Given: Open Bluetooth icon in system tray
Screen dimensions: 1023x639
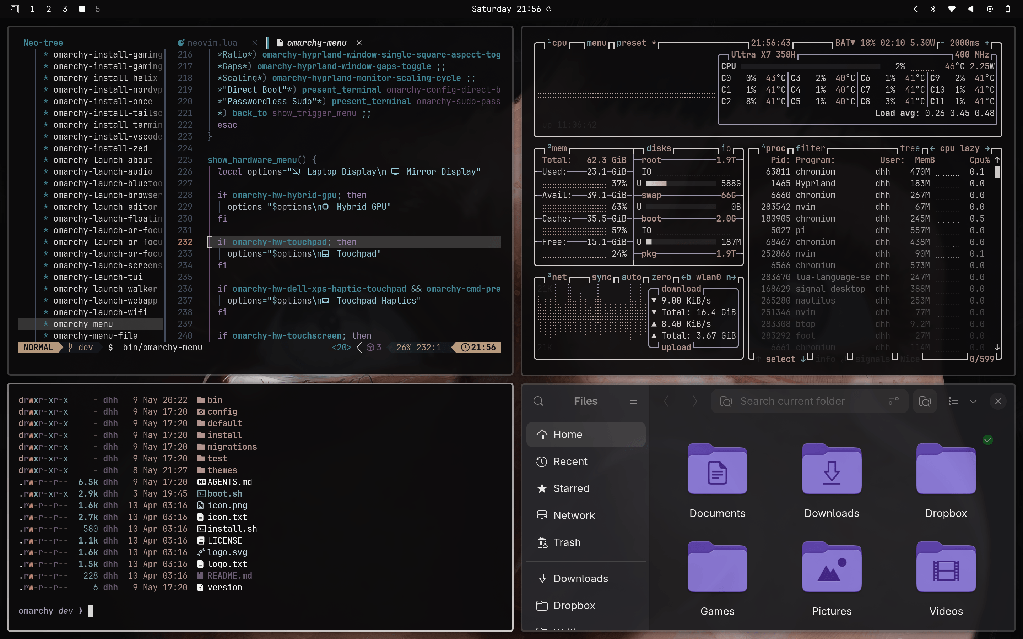Looking at the screenshot, I should click(x=933, y=9).
